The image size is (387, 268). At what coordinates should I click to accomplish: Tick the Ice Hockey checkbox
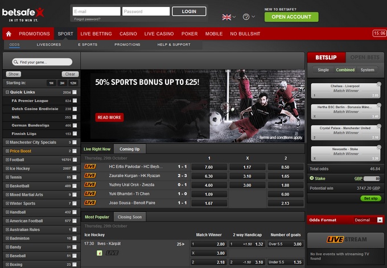coord(75,168)
